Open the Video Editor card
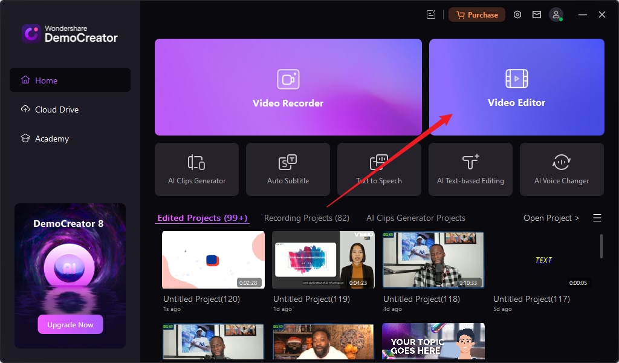 [x=516, y=87]
